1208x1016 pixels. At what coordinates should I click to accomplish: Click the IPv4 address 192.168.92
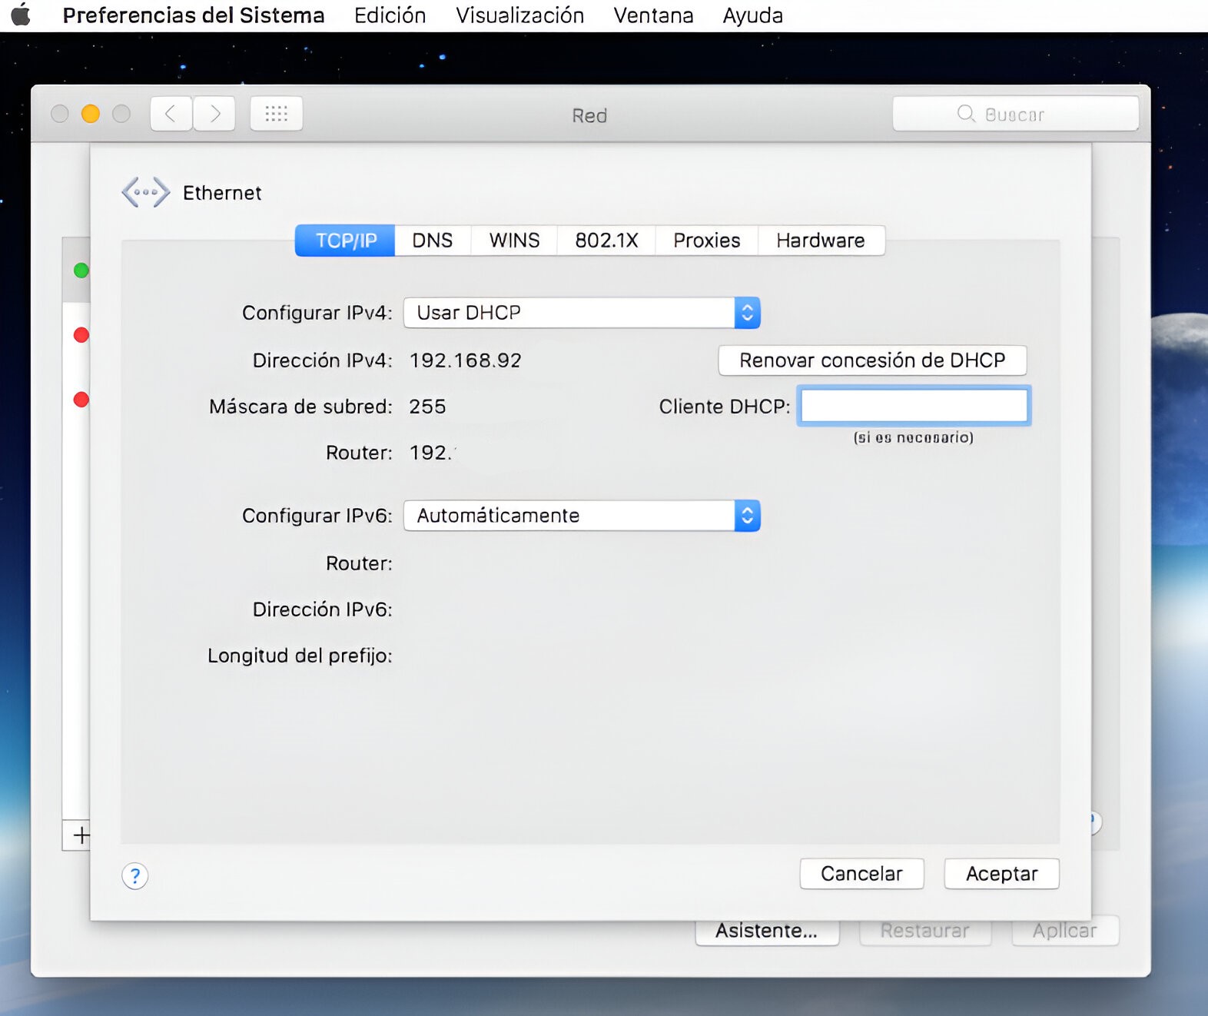[x=465, y=360]
